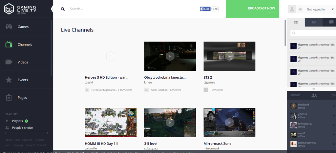
Task: Open the Pages menu item
Action: 22,98
